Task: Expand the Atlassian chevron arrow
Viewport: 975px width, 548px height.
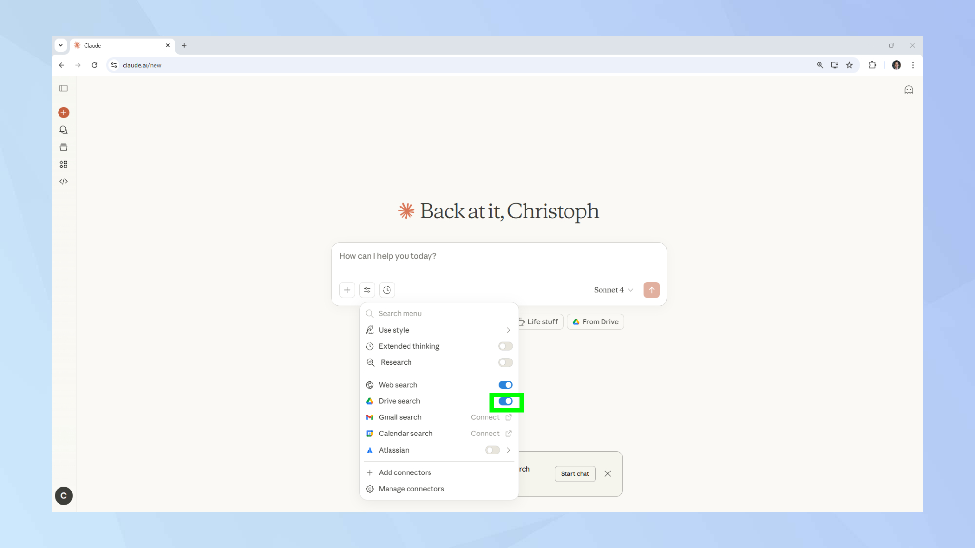Action: click(508, 450)
